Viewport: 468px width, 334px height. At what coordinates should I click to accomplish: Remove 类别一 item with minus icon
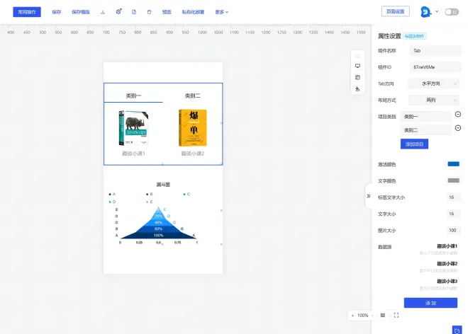[x=457, y=115]
